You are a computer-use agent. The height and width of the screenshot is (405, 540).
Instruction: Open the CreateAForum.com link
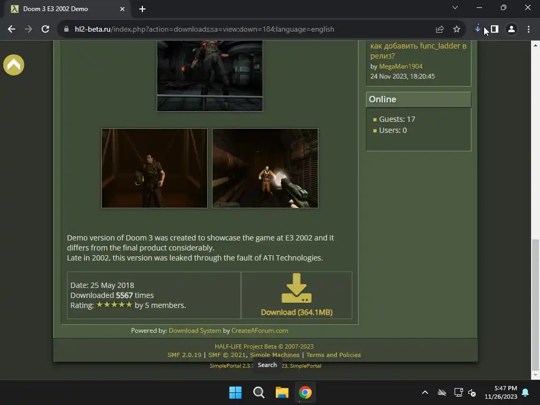click(259, 331)
